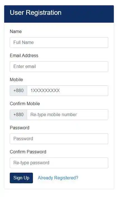Click the +880 prefix in Confirm Mobile
The image size is (118, 197).
pos(18,115)
